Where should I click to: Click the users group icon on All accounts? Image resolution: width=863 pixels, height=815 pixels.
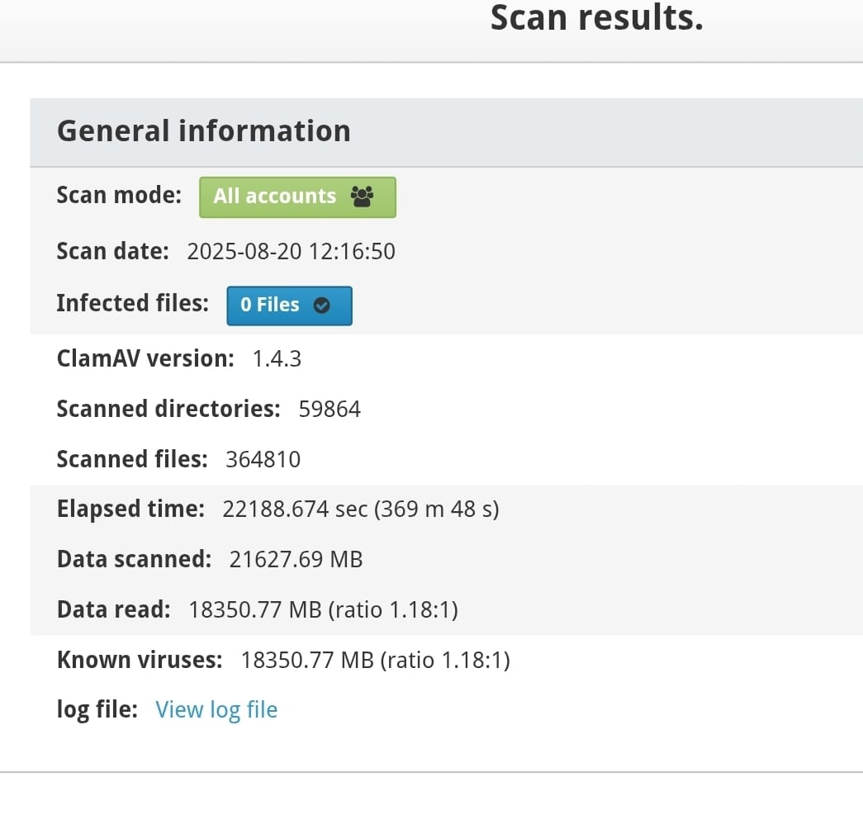click(363, 197)
